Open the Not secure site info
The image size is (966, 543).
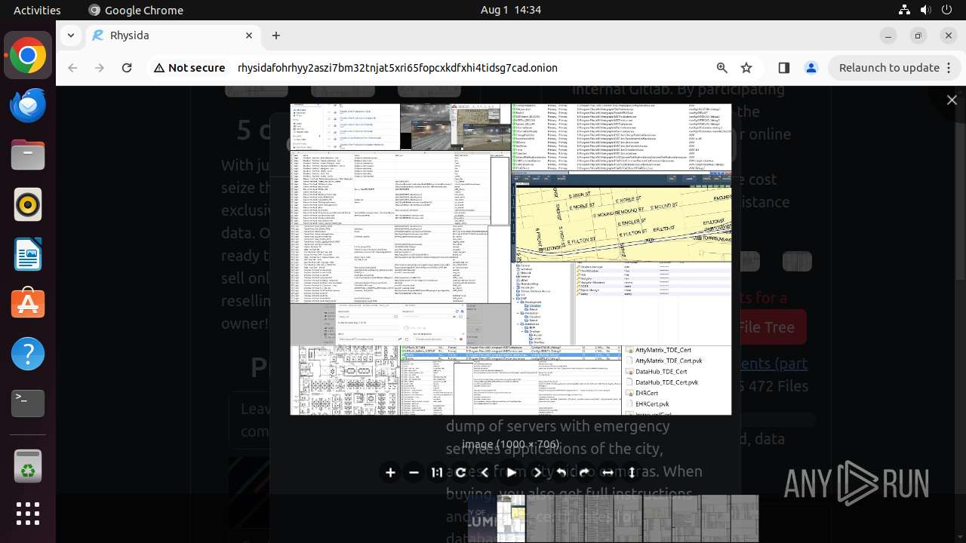tap(189, 68)
